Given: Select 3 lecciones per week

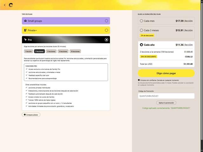Looking at the screenshot, I should (x=51, y=51).
